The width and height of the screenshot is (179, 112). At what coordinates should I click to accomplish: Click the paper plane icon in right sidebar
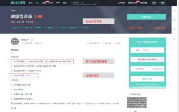(174, 29)
